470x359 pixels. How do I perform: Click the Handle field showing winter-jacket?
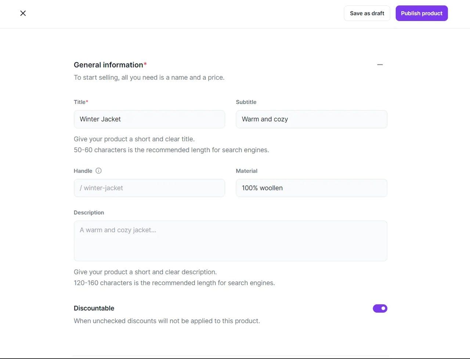[x=149, y=188]
